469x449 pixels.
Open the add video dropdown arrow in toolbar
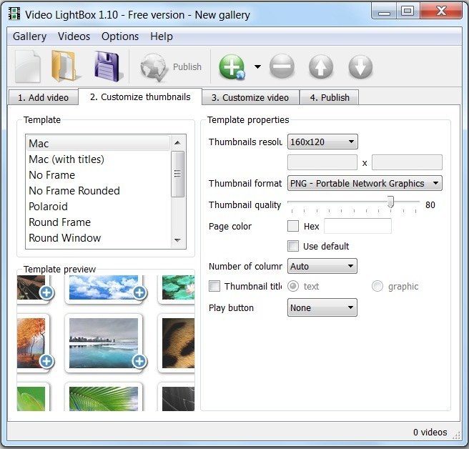coord(257,66)
